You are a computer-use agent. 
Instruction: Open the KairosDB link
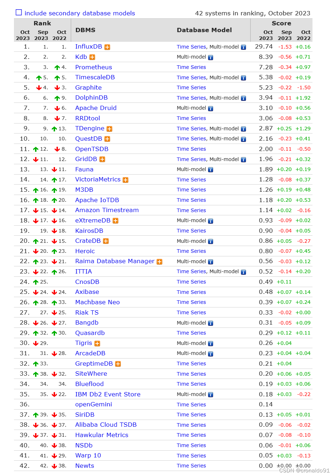point(89,231)
